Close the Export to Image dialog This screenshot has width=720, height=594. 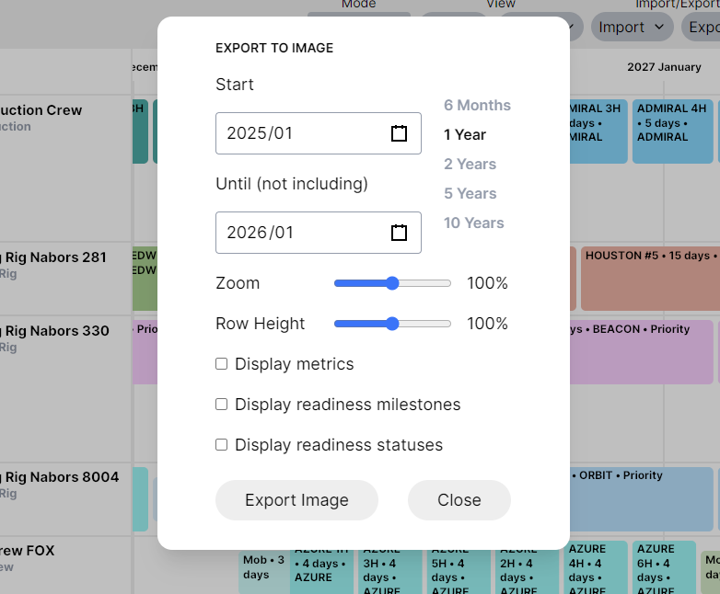(x=459, y=500)
